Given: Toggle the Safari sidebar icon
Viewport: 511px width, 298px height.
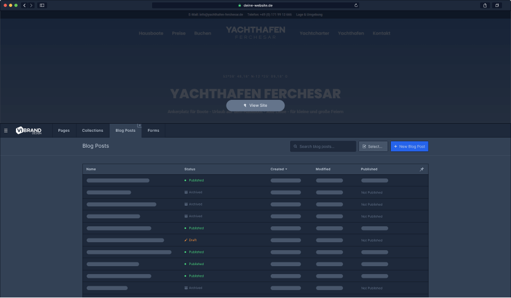Looking at the screenshot, I should (x=43, y=5).
